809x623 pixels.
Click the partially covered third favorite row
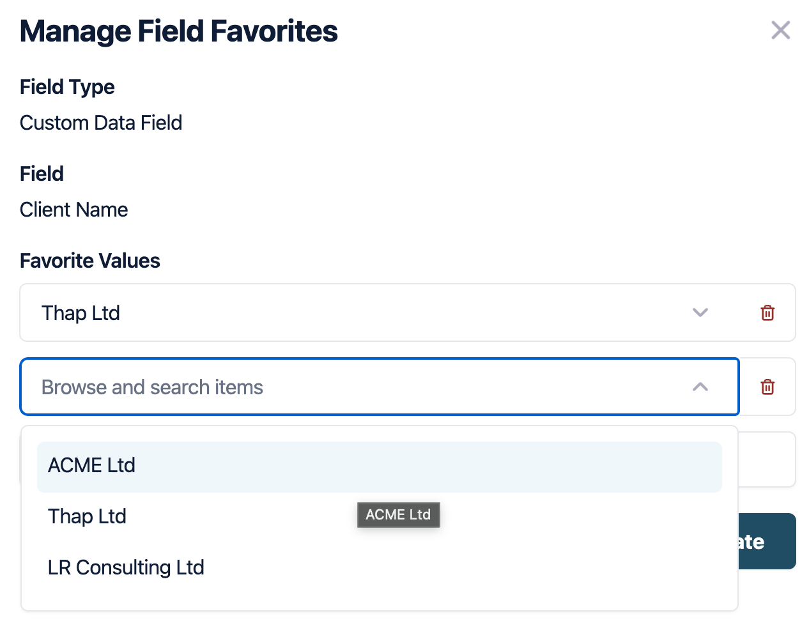tap(766, 459)
